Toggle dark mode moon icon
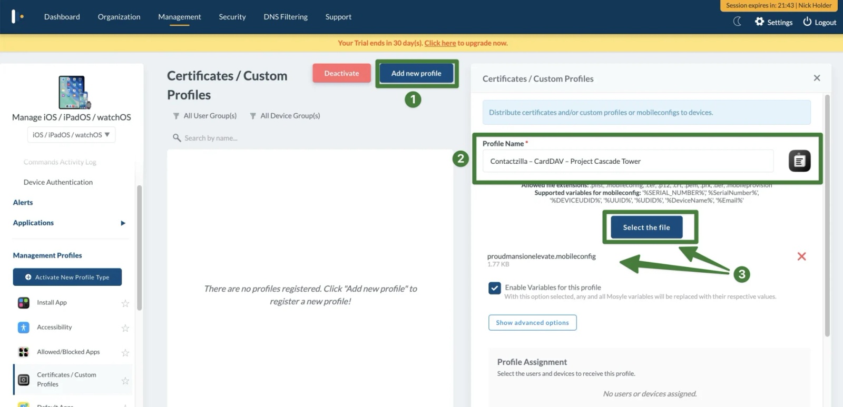Screen dimensions: 843x407 click(x=738, y=22)
